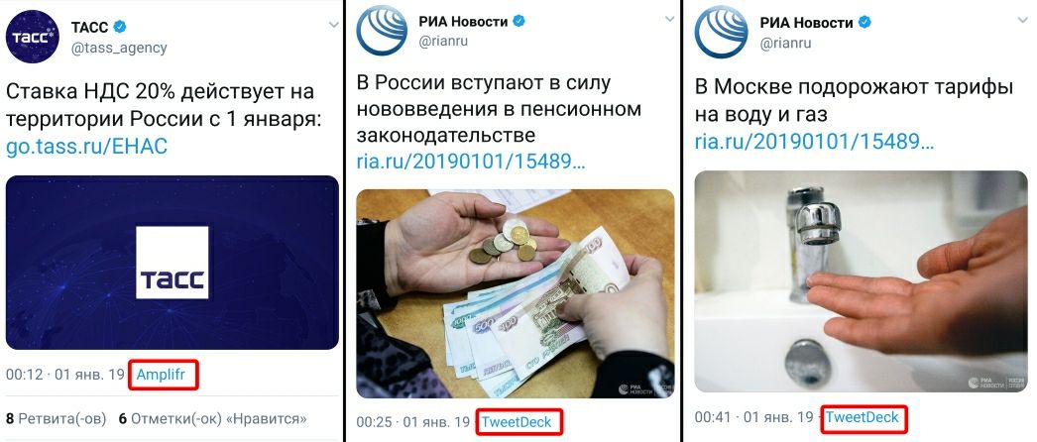Click the verified badge in the pension tweet

519,21
